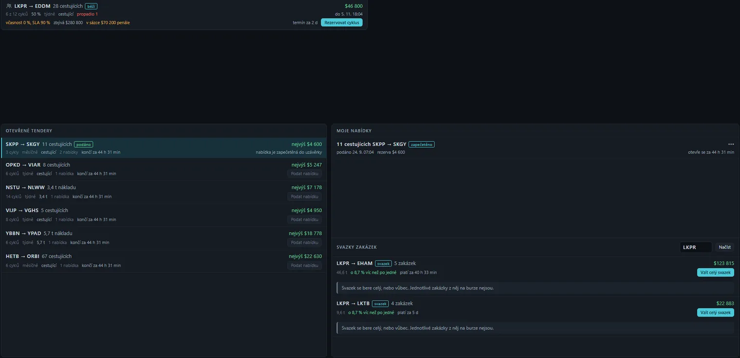The width and height of the screenshot is (740, 358).
Task: Click the red propadlo 1 text
Action: (87, 14)
